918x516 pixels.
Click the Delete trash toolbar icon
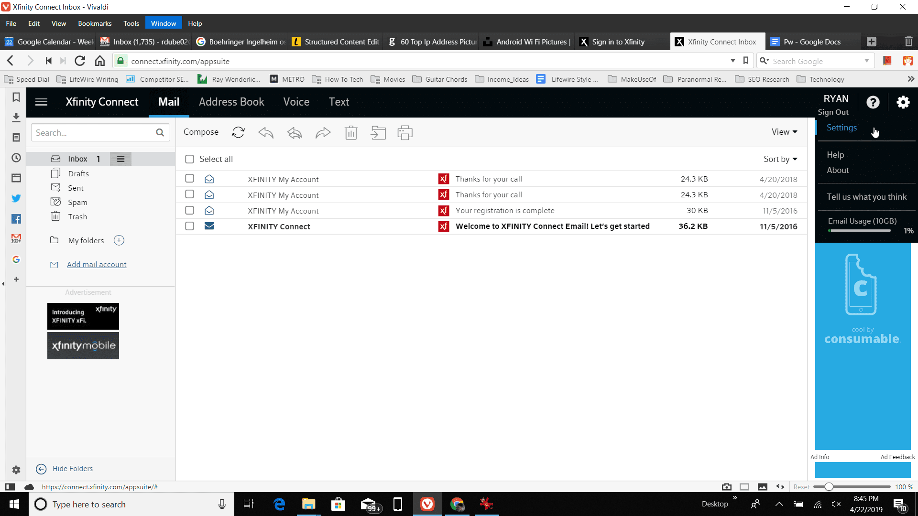pyautogui.click(x=351, y=132)
